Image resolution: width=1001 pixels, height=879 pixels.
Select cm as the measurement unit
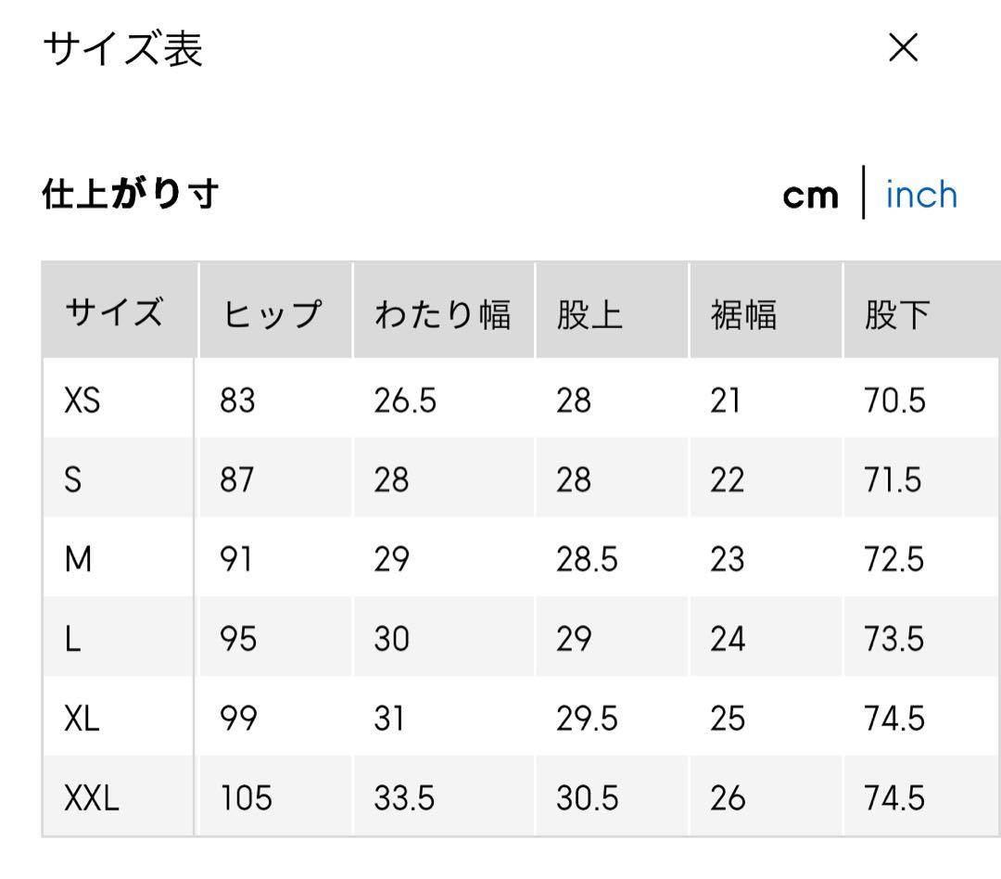(x=810, y=196)
